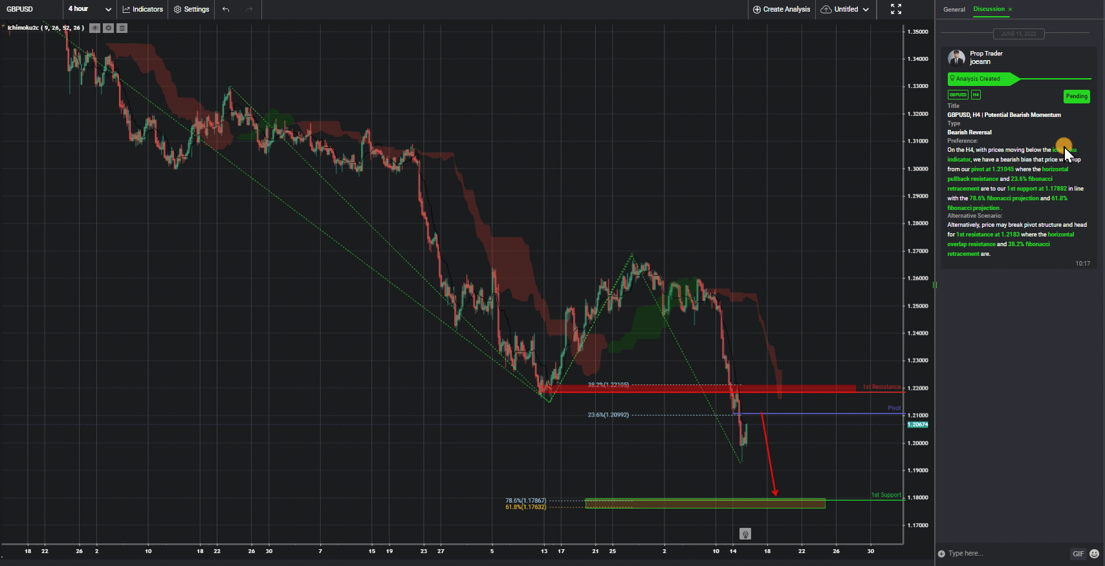
Task: Open the GIF picker
Action: [1078, 554]
